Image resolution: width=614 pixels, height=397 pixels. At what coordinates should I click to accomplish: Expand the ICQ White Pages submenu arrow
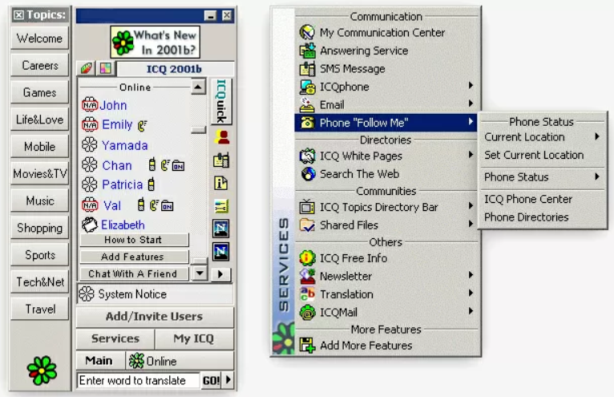[471, 155]
